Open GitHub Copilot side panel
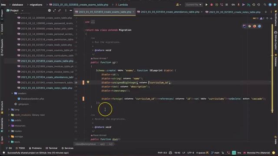The image size is (278, 156). tap(276, 41)
